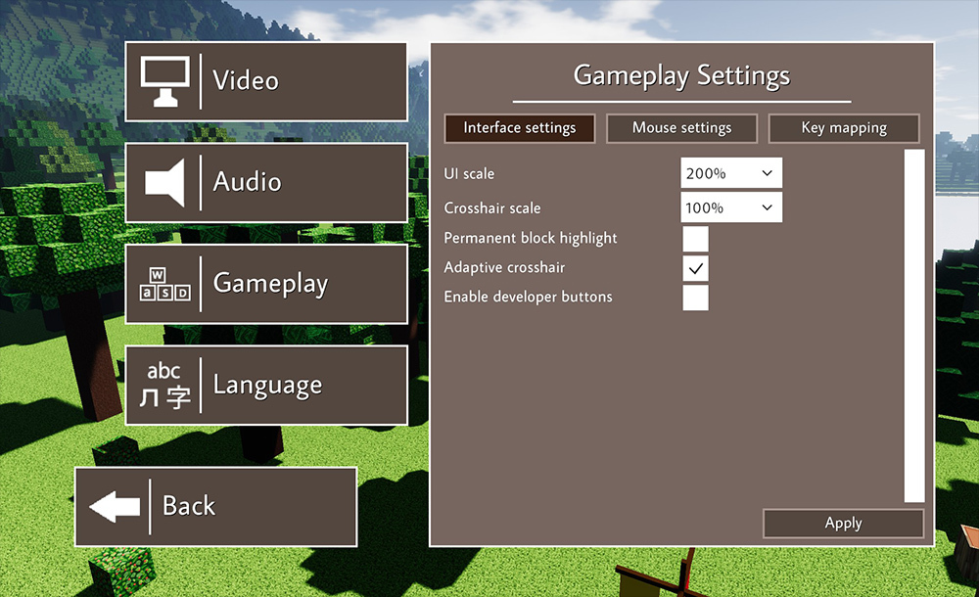Image resolution: width=979 pixels, height=597 pixels.
Task: Expand the UI scale dropdown
Action: (731, 174)
